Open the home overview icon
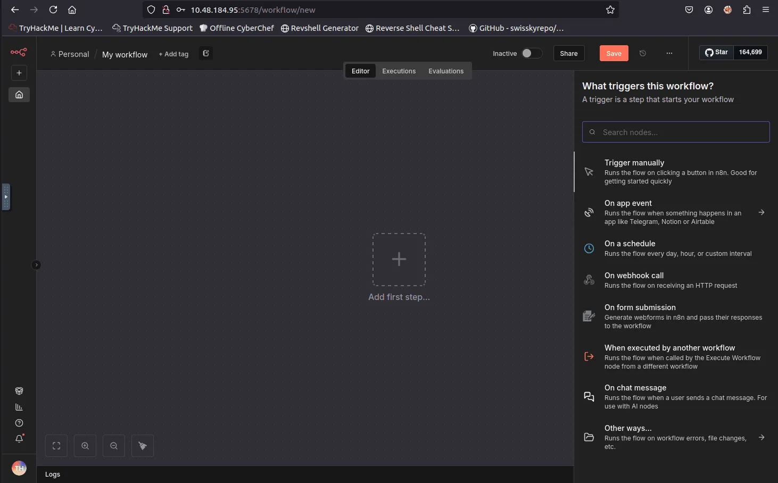 pyautogui.click(x=19, y=95)
